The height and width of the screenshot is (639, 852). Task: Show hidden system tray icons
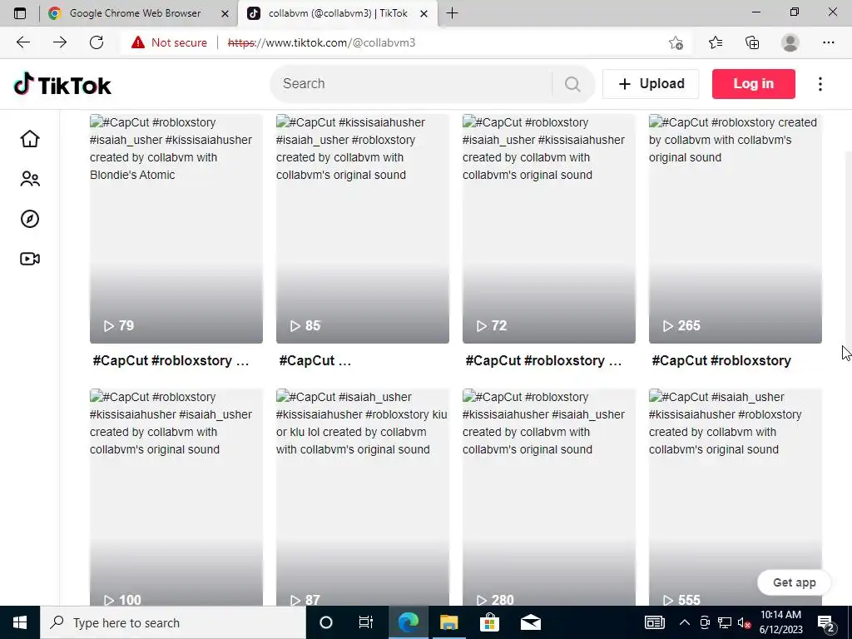(685, 622)
